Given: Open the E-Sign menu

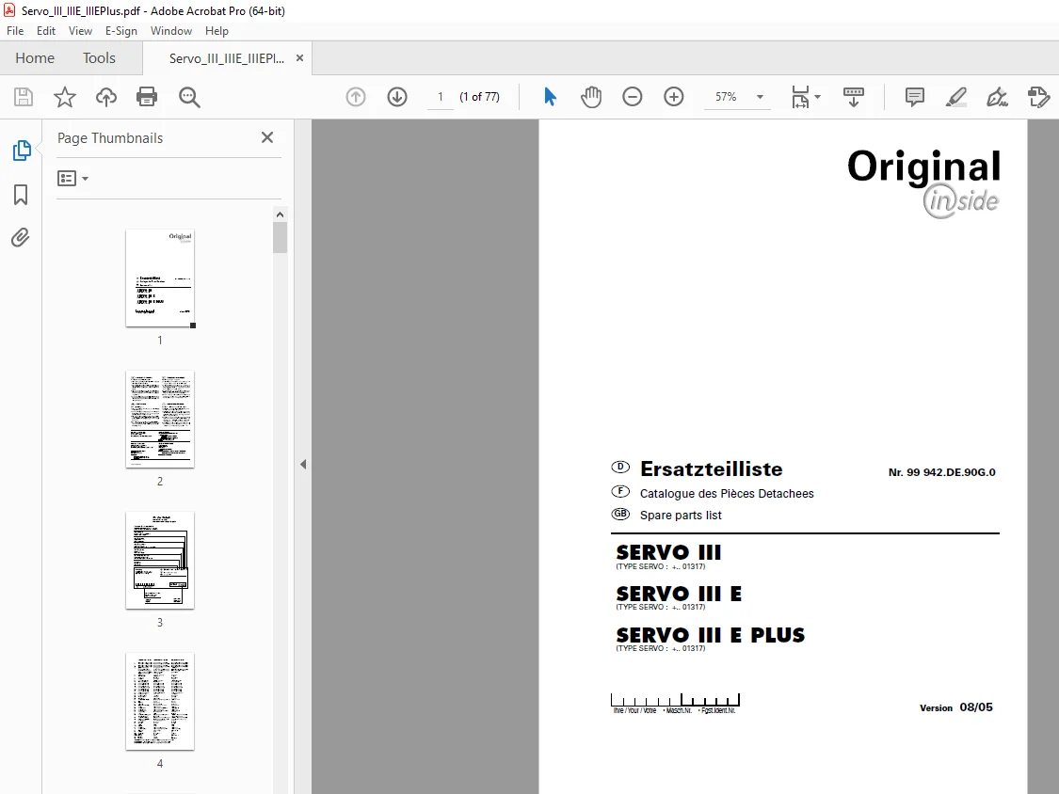Looking at the screenshot, I should coord(120,31).
